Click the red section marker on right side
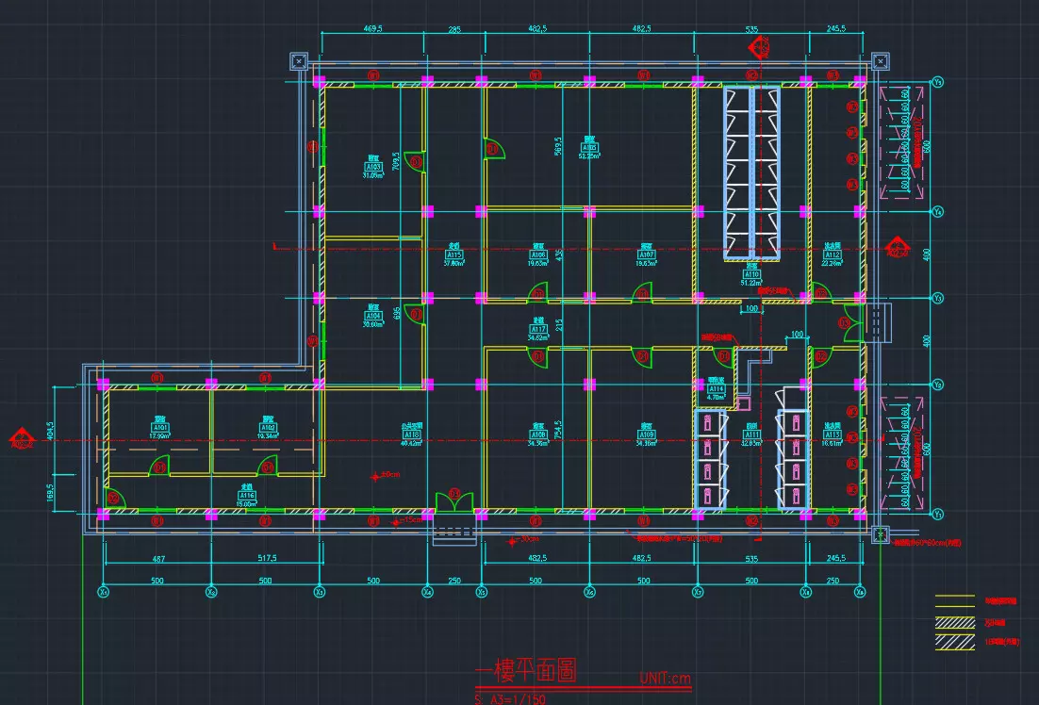 pos(894,249)
